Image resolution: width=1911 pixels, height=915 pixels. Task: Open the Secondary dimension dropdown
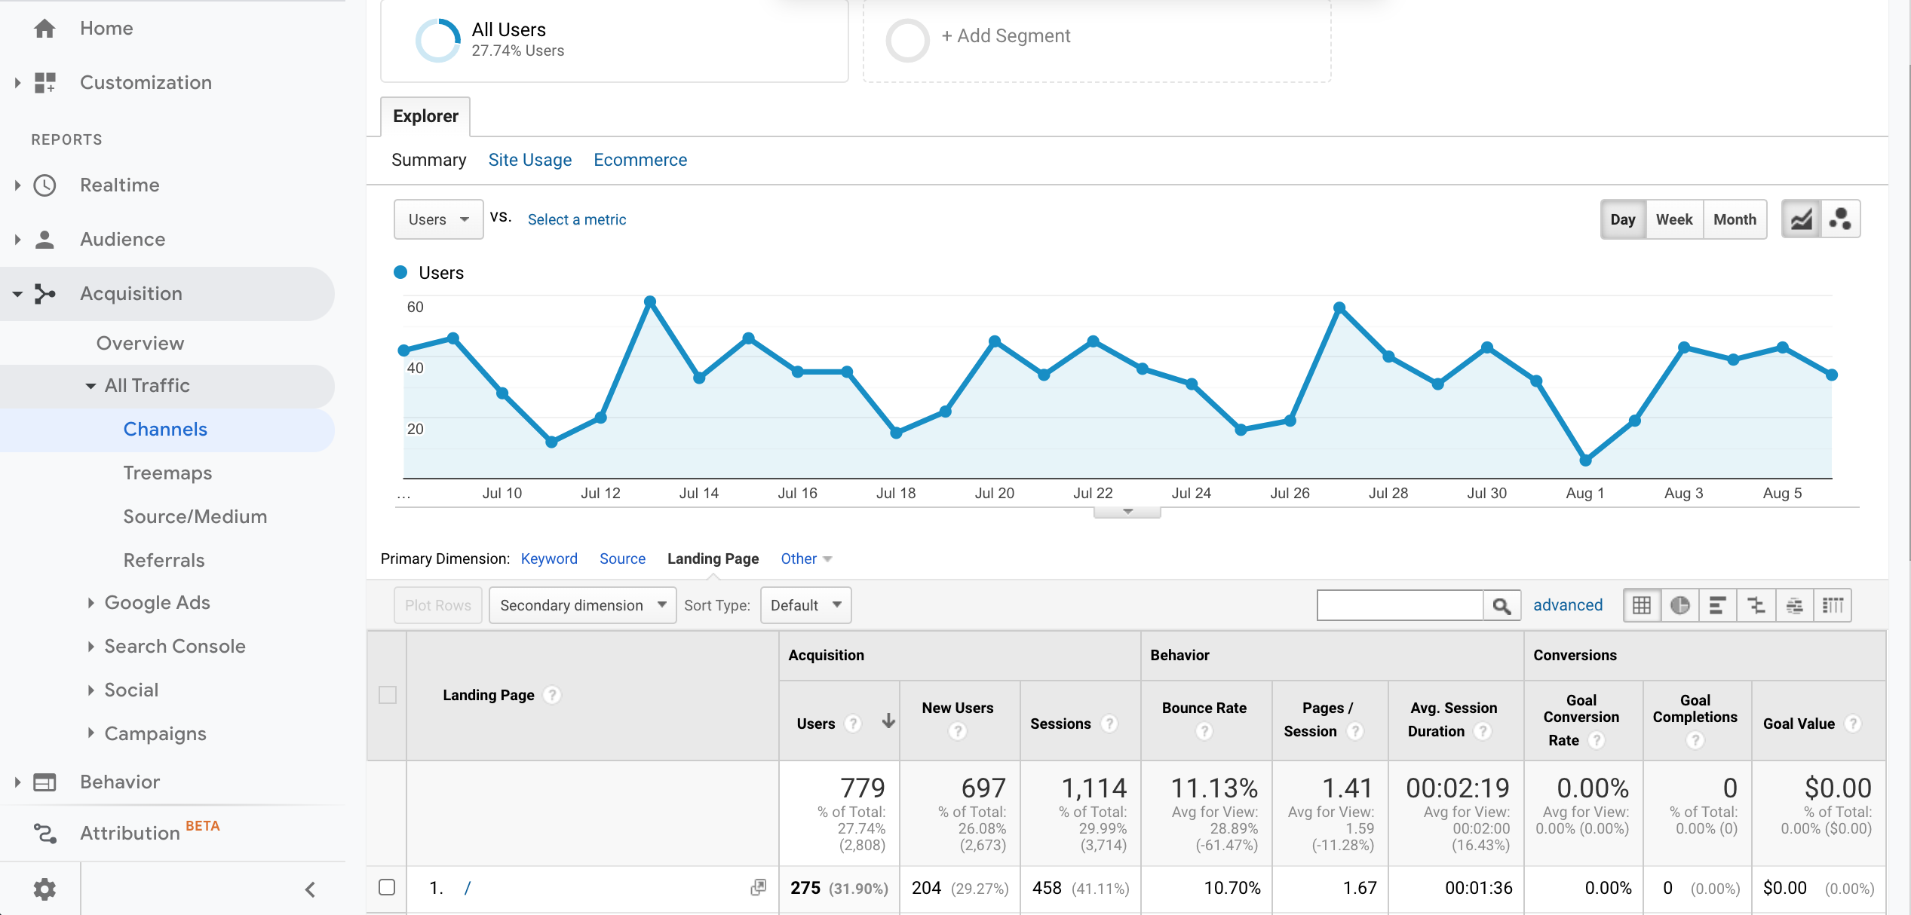pyautogui.click(x=581, y=604)
